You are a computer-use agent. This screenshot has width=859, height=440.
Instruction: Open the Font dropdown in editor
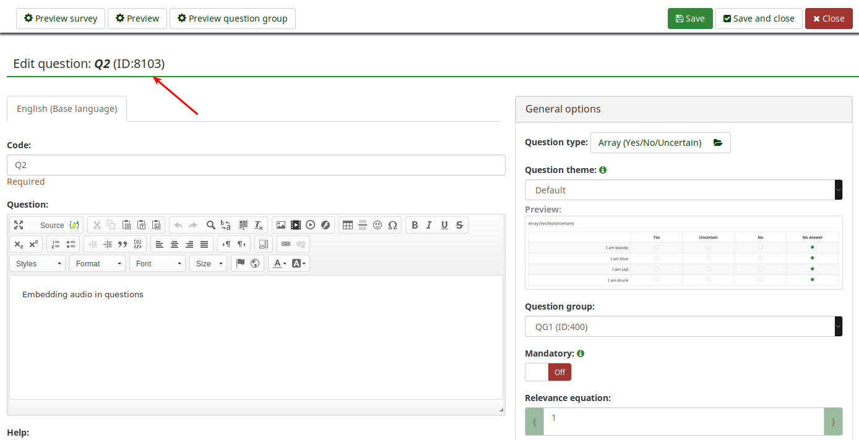[158, 264]
